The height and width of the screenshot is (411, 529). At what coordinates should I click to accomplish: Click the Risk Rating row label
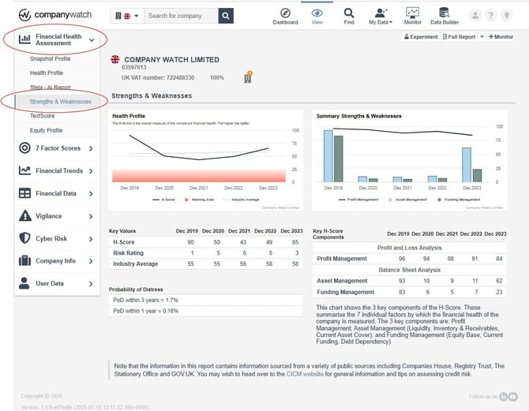(x=128, y=253)
